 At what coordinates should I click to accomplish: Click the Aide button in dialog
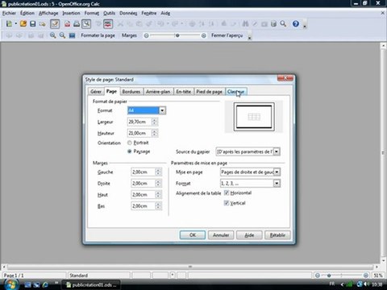point(249,235)
